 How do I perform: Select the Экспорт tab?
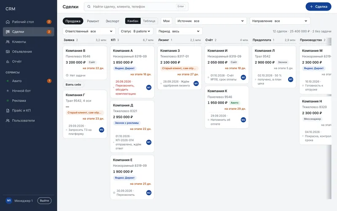pos(112,21)
